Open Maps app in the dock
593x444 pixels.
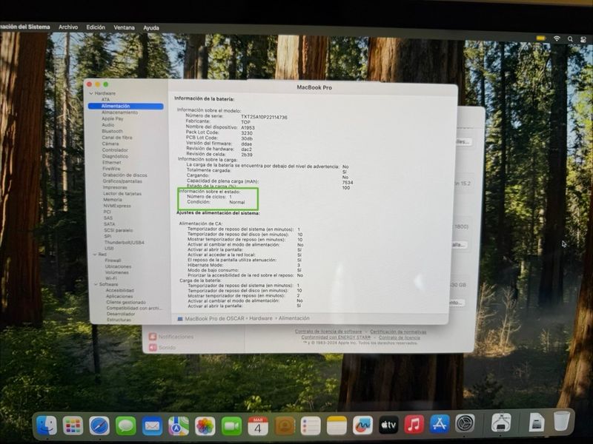pos(179,426)
